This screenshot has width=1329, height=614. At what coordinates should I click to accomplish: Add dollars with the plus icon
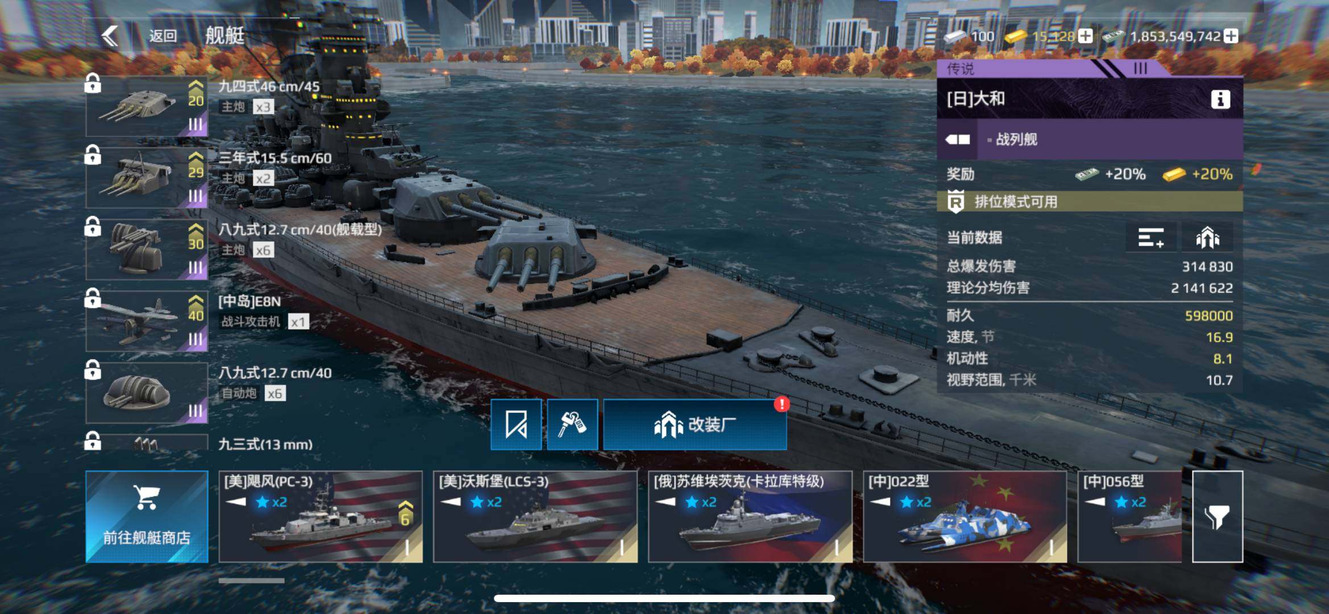tap(1231, 36)
